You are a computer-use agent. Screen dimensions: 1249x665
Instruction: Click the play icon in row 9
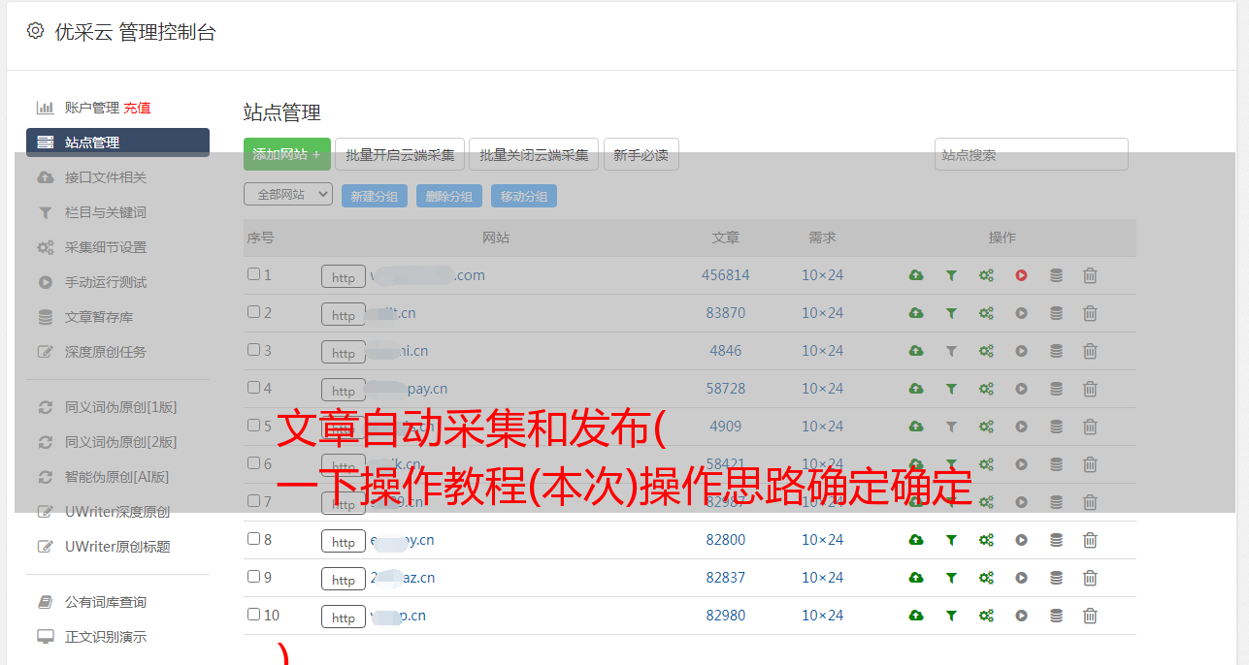[1021, 578]
